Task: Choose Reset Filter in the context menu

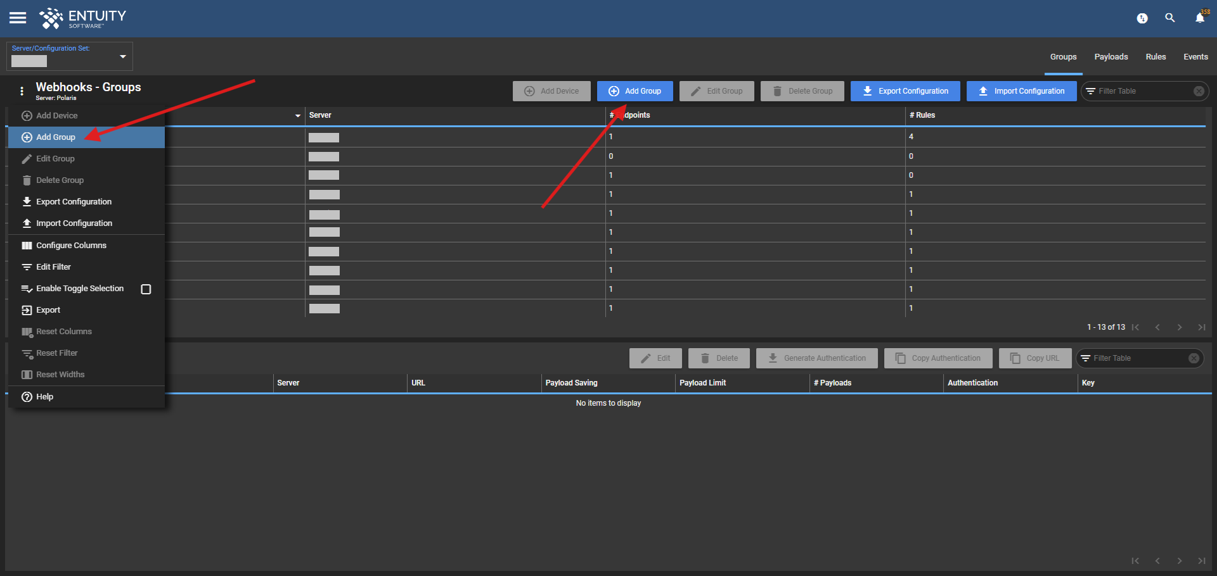Action: point(86,353)
